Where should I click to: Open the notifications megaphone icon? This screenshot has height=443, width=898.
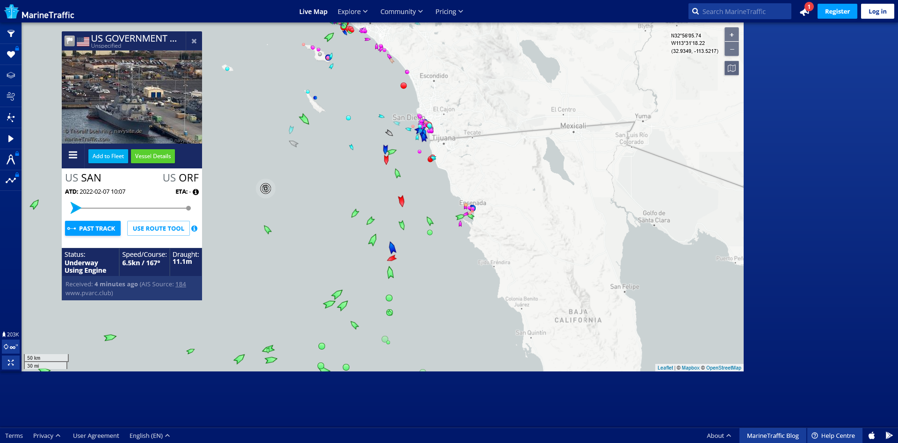pos(804,12)
